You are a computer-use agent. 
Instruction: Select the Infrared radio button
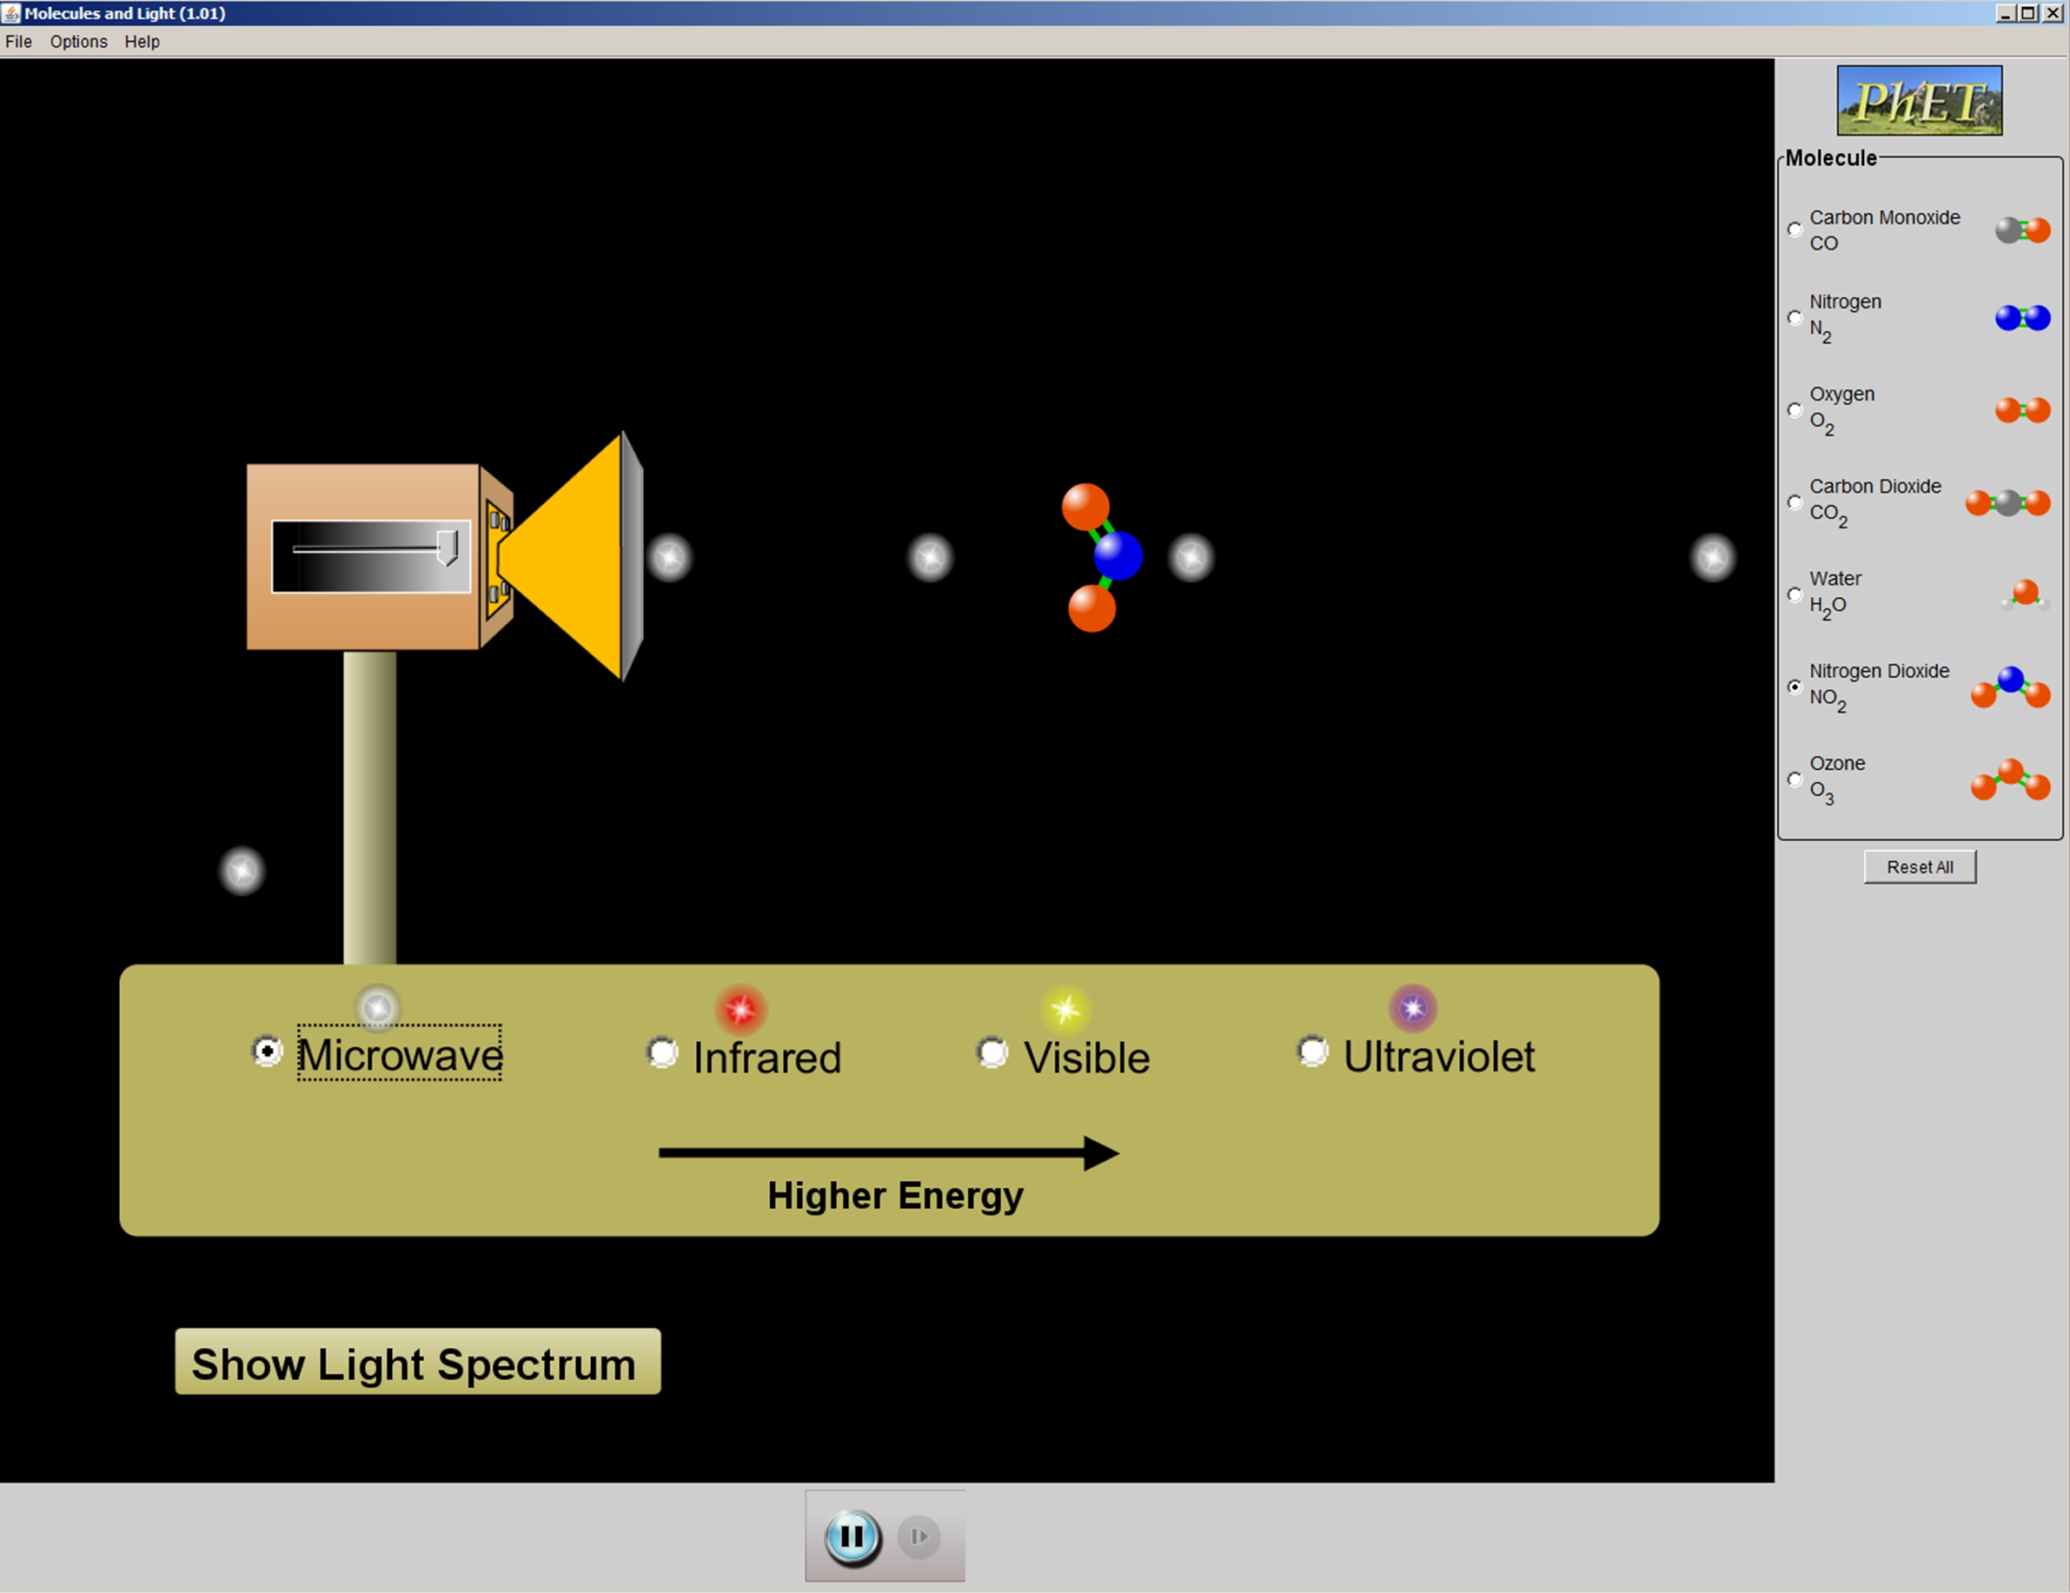(662, 1052)
